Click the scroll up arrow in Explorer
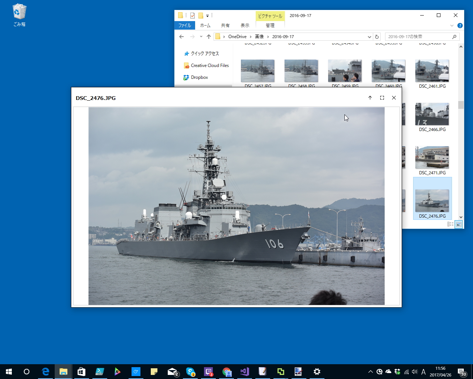This screenshot has height=379, width=473. pos(461,47)
